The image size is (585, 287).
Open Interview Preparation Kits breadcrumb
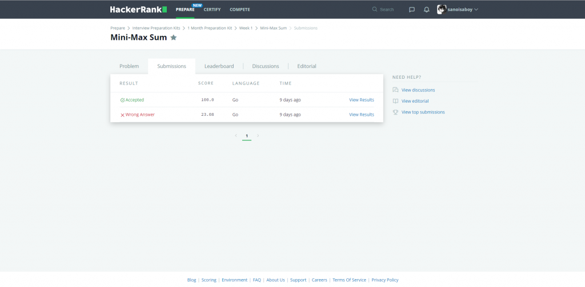tap(156, 28)
